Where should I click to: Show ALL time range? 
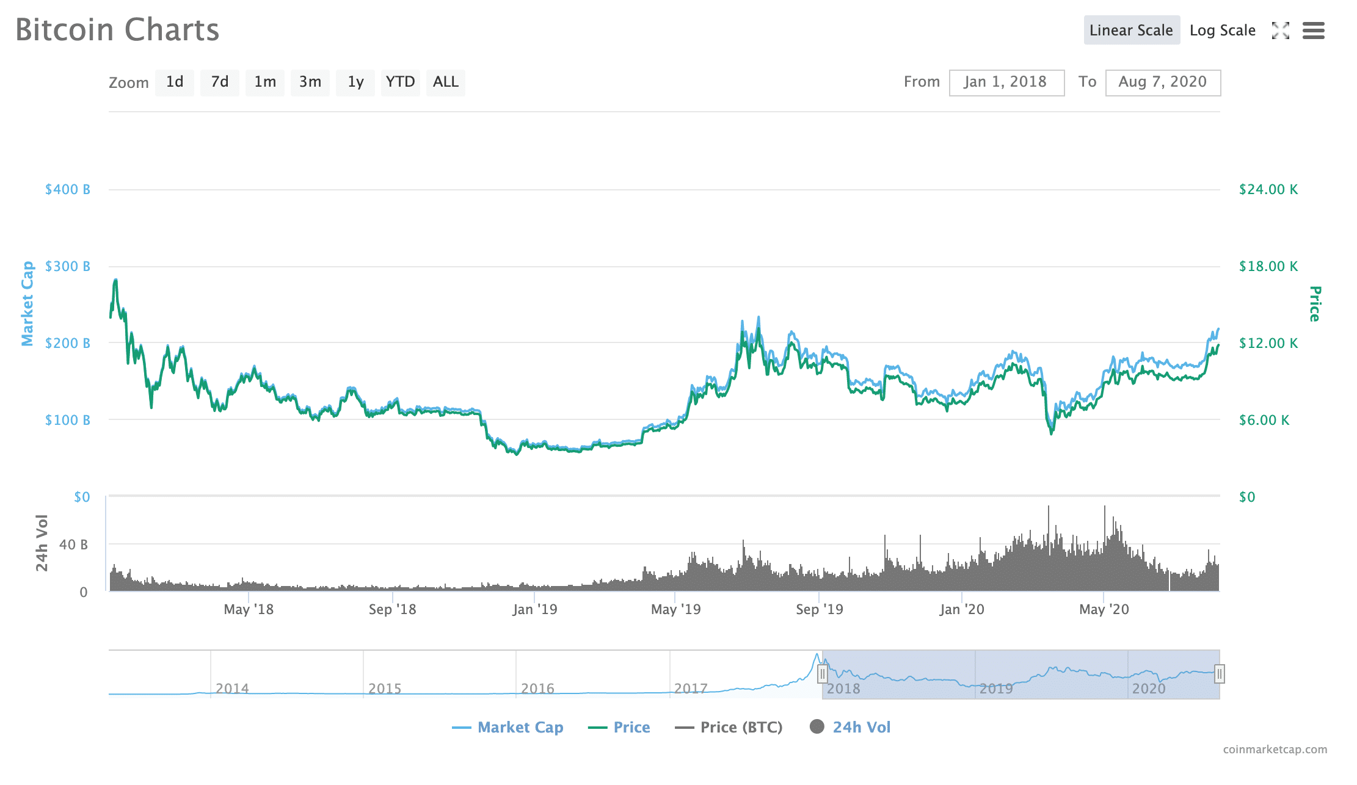coord(445,82)
